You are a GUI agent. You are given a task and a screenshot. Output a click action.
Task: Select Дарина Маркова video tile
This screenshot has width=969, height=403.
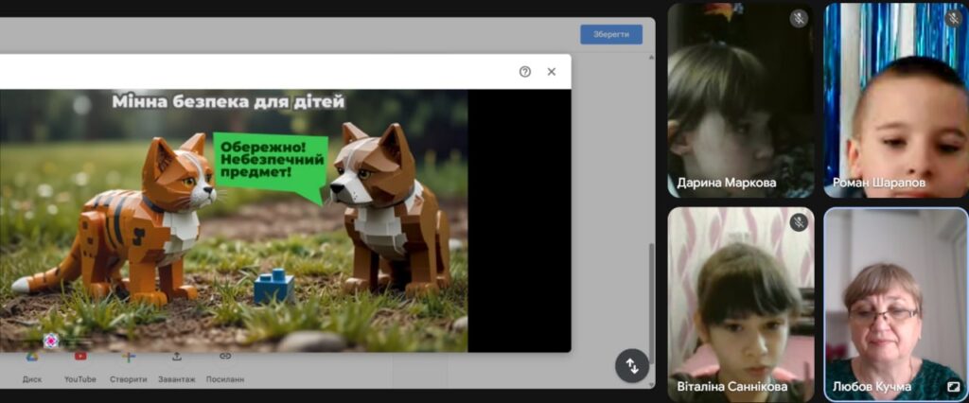(740, 100)
